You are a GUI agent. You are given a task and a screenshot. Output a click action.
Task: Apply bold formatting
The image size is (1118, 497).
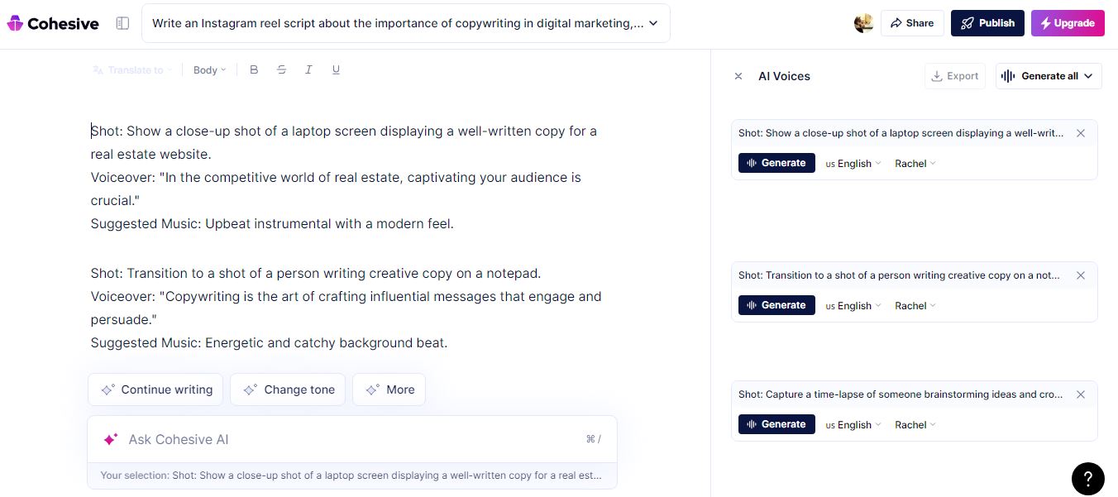coord(254,70)
